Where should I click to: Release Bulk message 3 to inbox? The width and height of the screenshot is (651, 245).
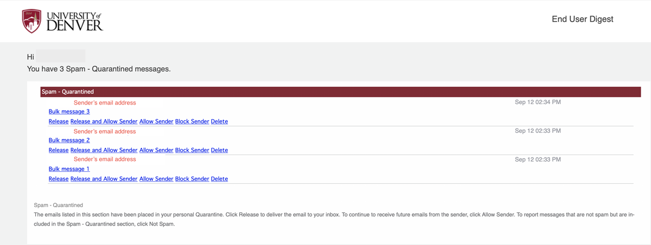pyautogui.click(x=59, y=121)
